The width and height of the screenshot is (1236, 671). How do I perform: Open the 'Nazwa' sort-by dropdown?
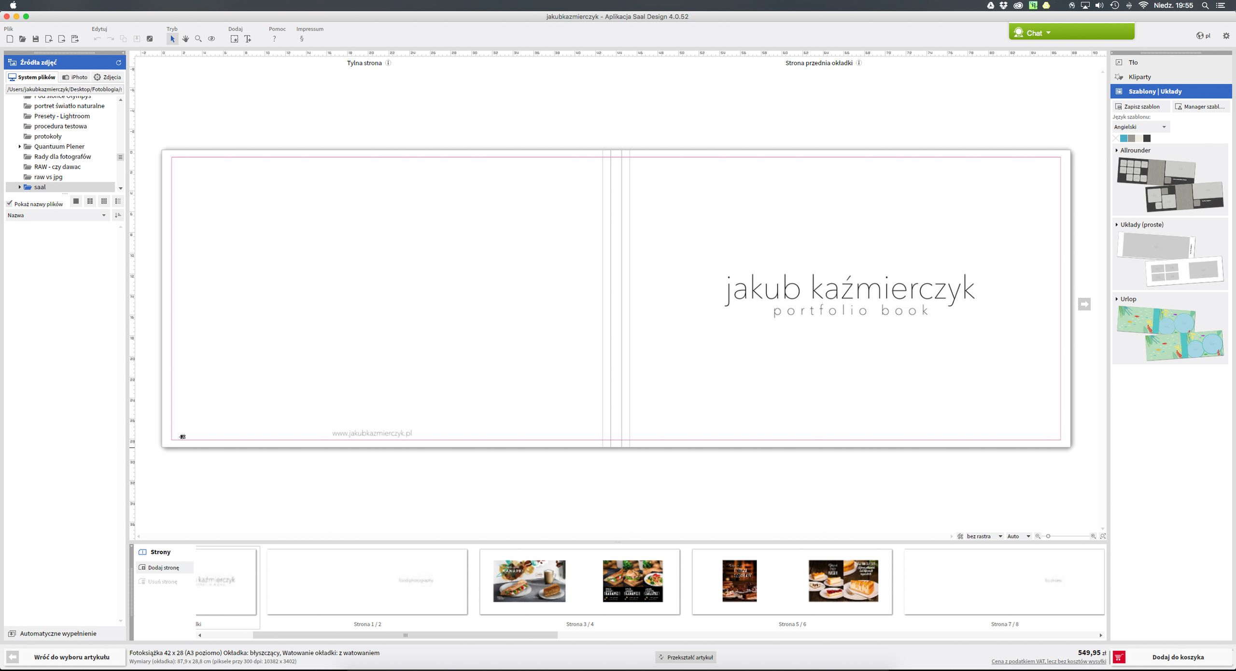pyautogui.click(x=57, y=215)
